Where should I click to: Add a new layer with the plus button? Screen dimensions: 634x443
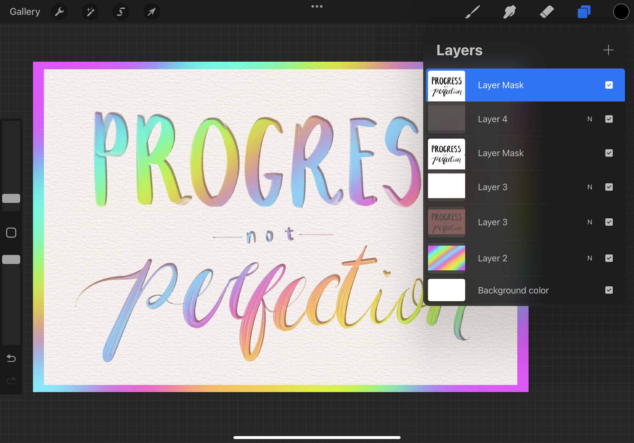(609, 50)
